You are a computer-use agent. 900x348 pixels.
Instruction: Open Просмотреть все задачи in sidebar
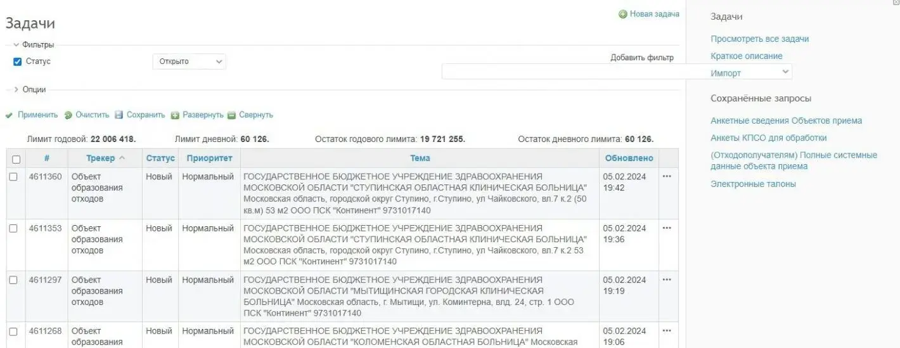pos(759,39)
